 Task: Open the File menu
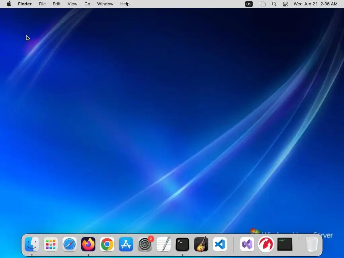pos(42,4)
